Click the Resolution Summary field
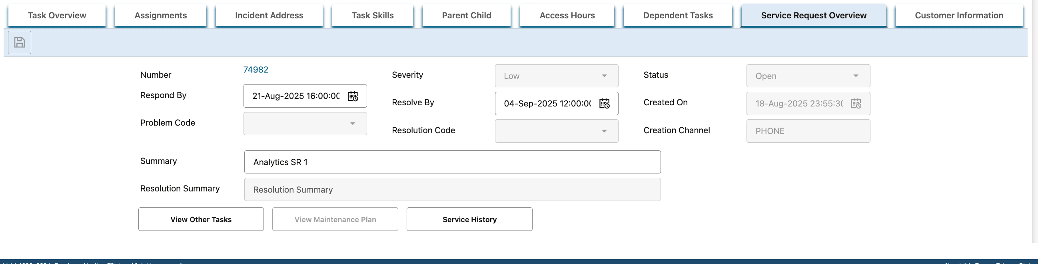The width and height of the screenshot is (1038, 264). coord(452,190)
